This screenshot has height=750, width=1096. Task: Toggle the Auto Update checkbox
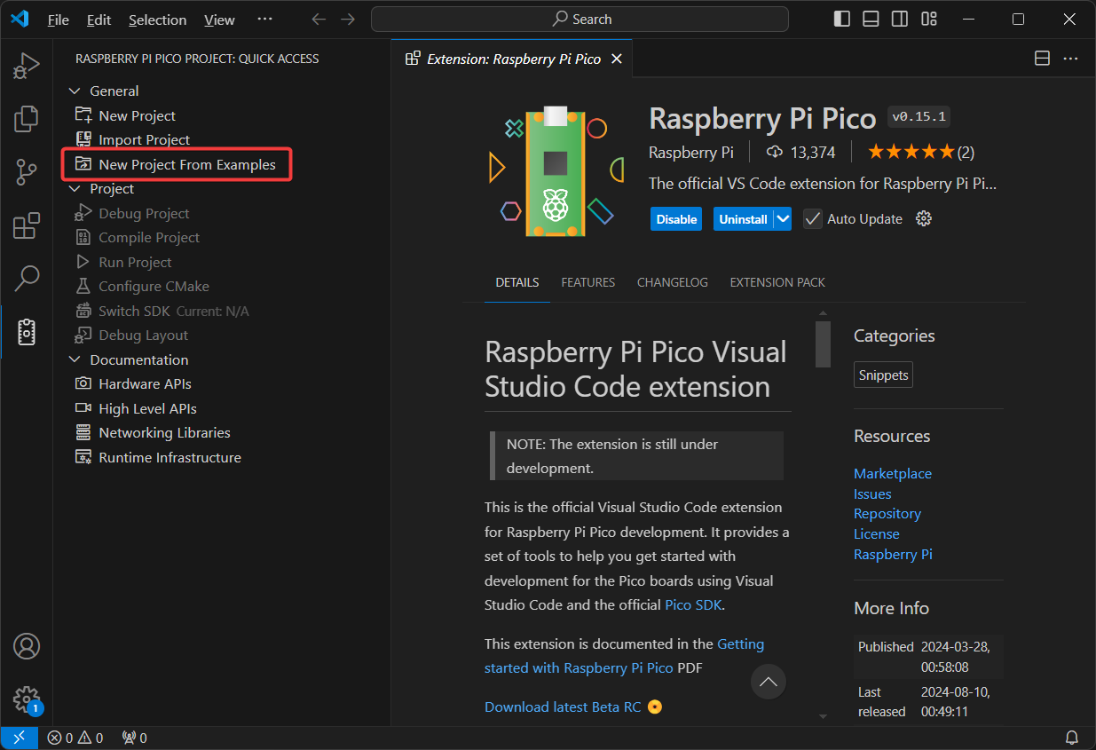tap(813, 219)
